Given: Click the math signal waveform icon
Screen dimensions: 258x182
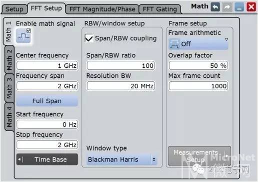Looking at the screenshot, I should tap(23, 36).
